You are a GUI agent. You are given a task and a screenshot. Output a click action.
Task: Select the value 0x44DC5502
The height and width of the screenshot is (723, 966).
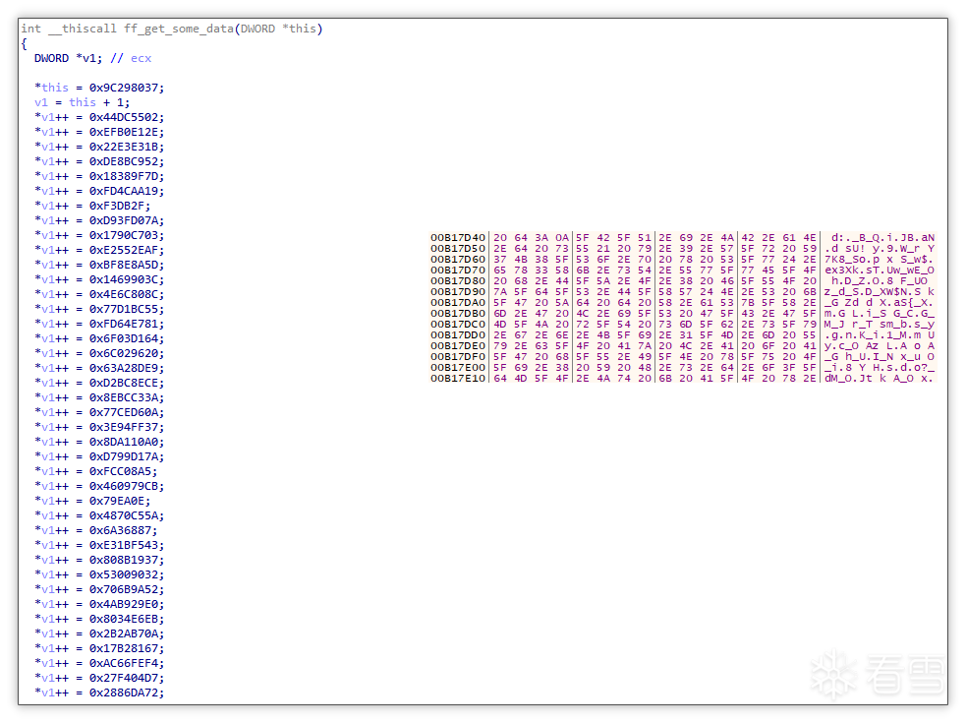click(123, 118)
